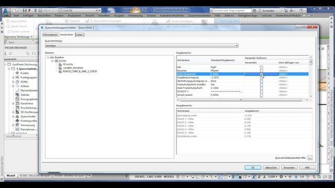Expand Kanalnetze node in Projektbrowser
Image resolution: width=335 pixels, height=188 pixels.
13,103
